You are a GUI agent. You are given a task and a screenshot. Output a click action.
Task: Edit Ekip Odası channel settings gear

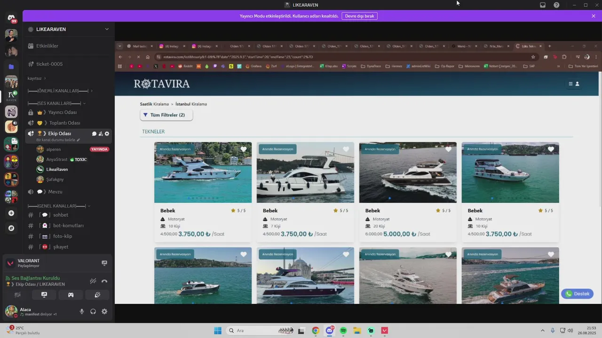pyautogui.click(x=107, y=134)
